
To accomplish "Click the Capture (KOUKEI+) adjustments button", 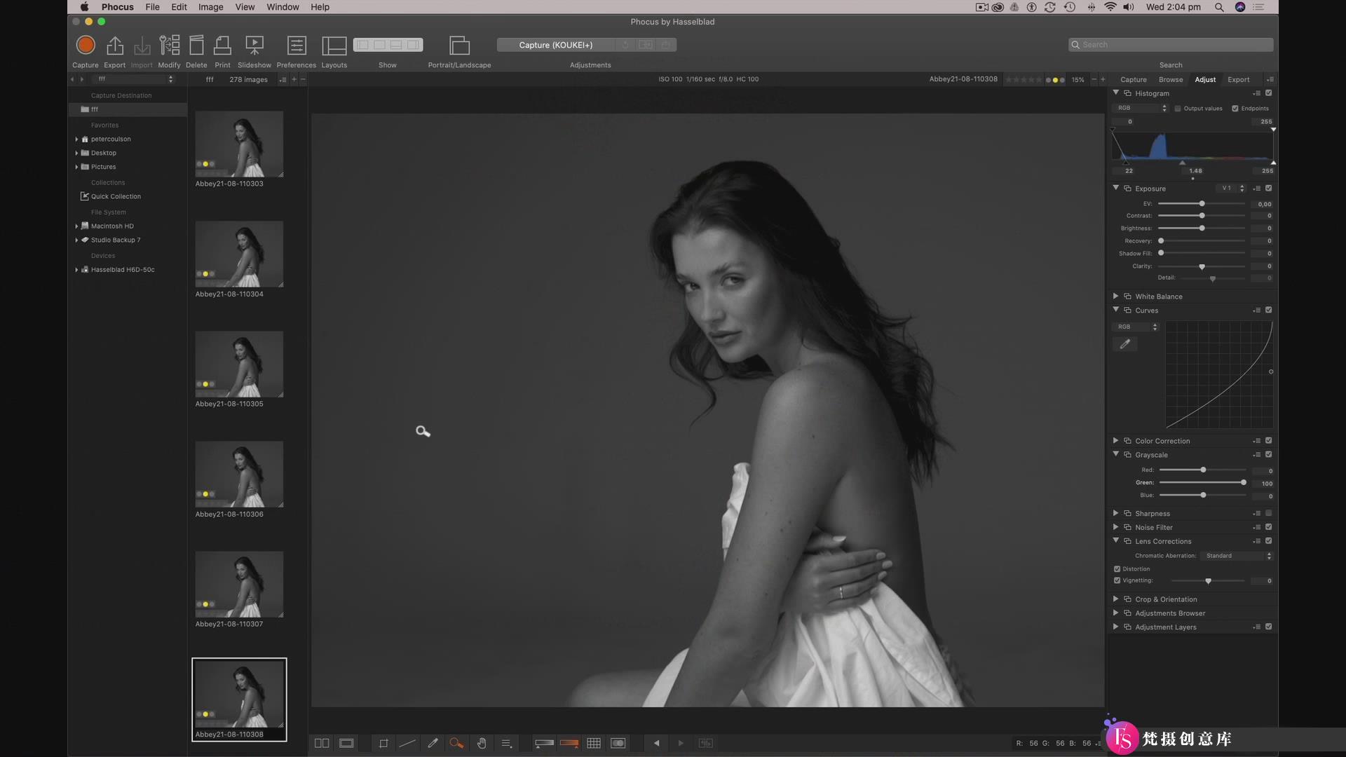I will pos(555,45).
